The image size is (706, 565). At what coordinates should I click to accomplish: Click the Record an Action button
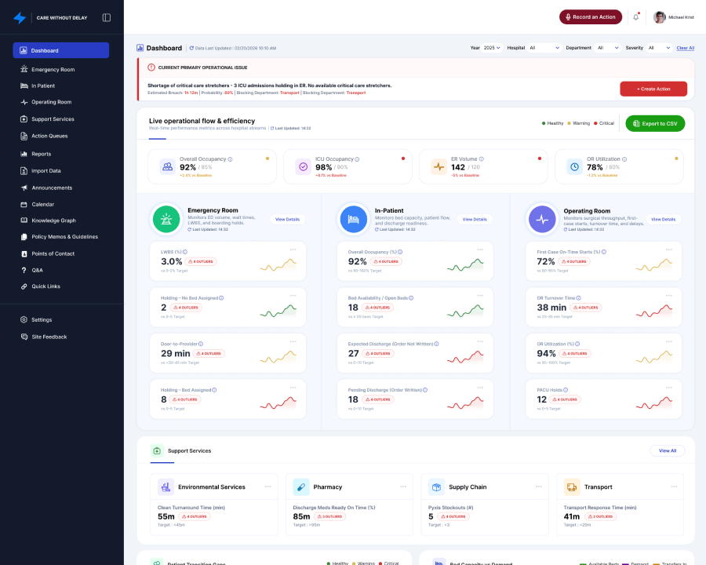pos(590,17)
